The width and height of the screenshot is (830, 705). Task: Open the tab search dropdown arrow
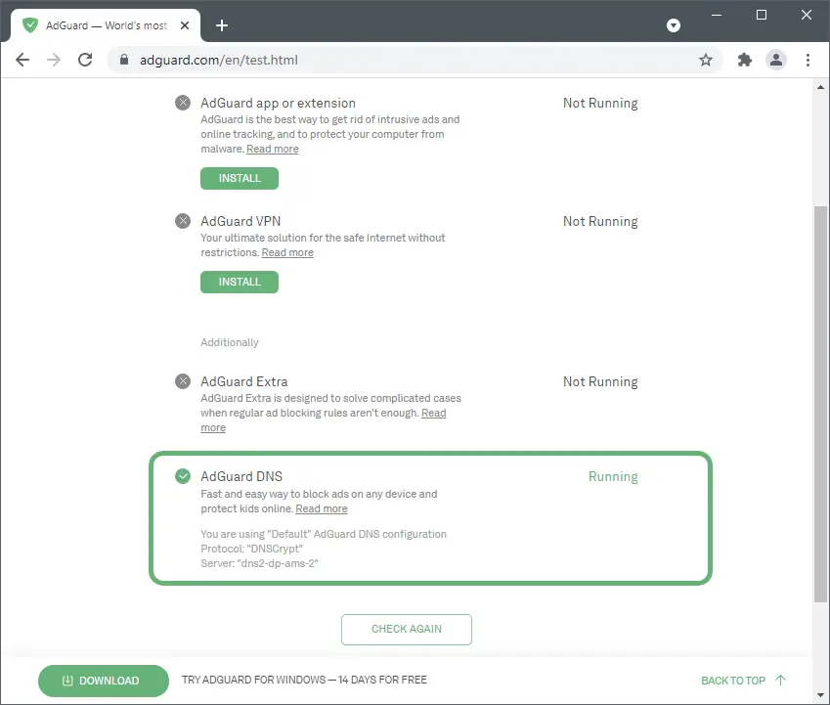(674, 24)
